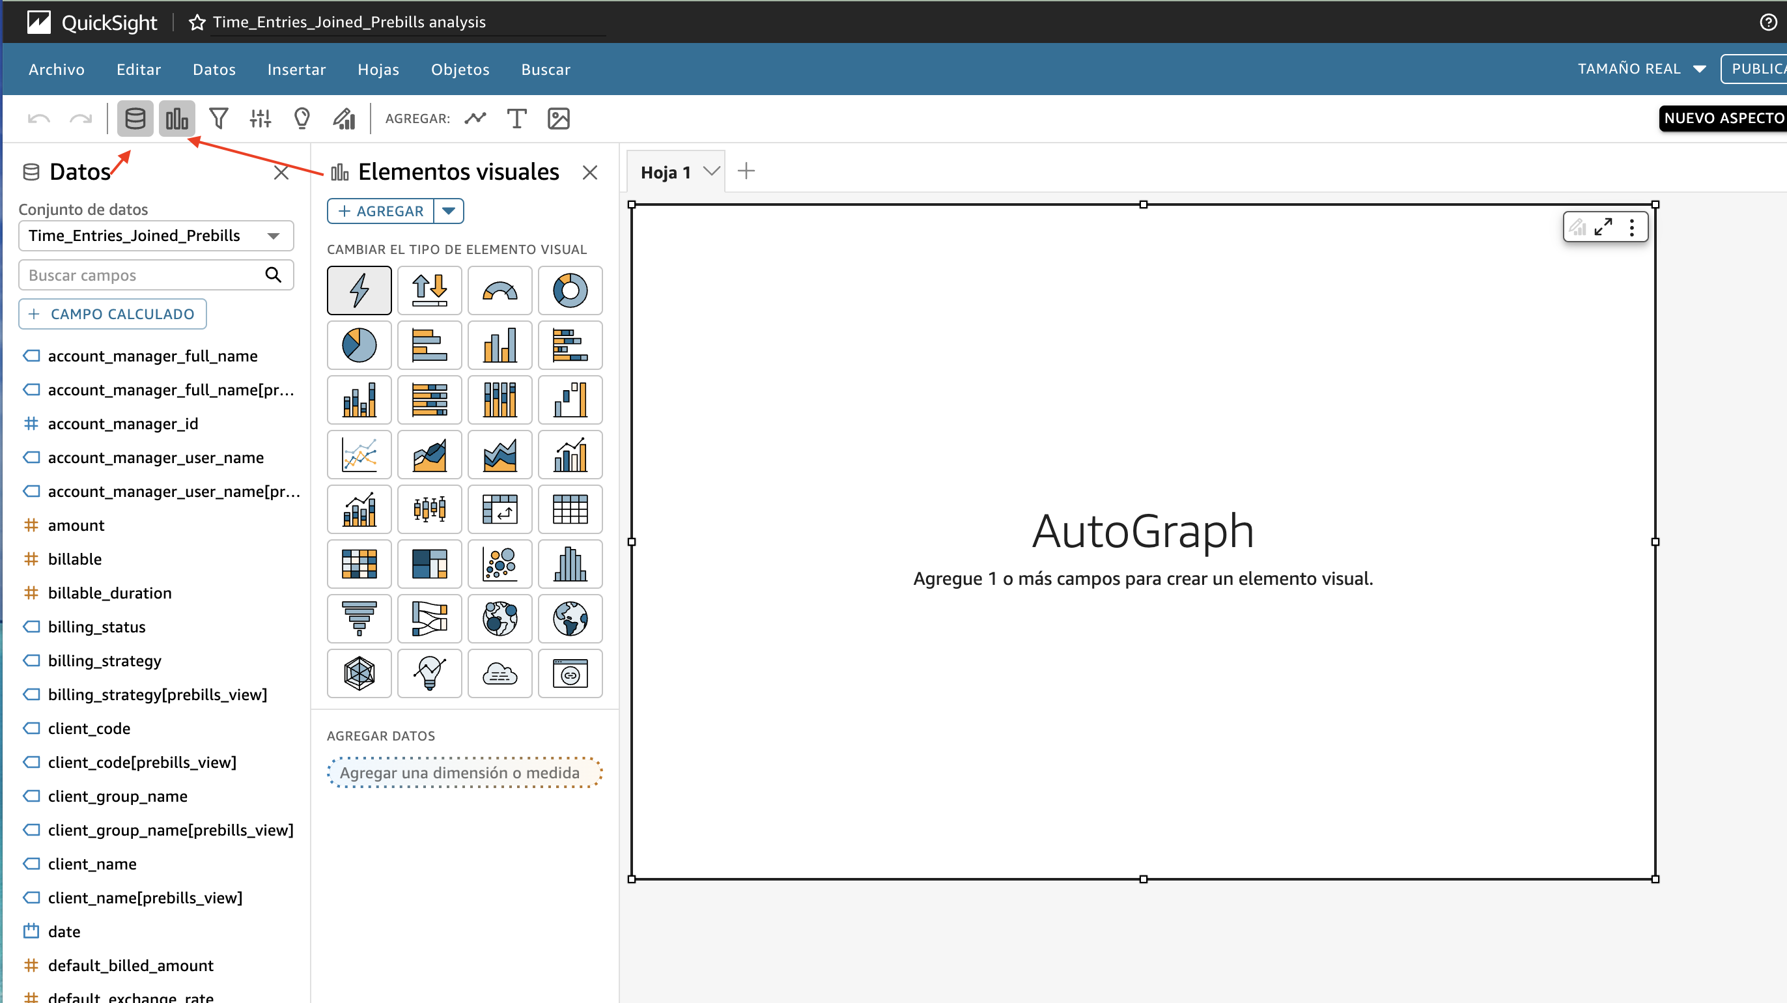
Task: Toggle the Elementos visuales panel toolbar icon
Action: (177, 119)
